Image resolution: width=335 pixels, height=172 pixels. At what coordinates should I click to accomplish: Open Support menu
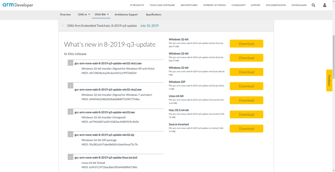[x=256, y=5]
